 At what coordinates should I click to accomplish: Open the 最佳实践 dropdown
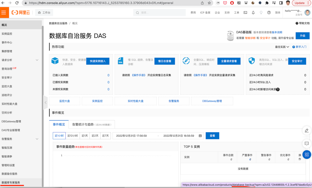[282, 47]
